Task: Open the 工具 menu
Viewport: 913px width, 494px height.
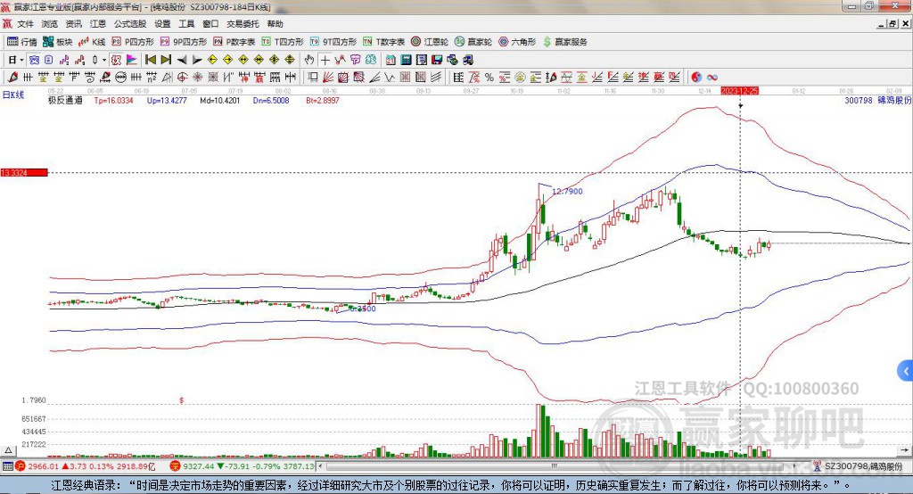Action: click(186, 24)
